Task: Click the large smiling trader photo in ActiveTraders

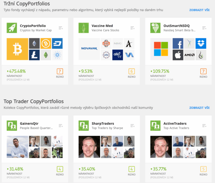Action: 161,147
